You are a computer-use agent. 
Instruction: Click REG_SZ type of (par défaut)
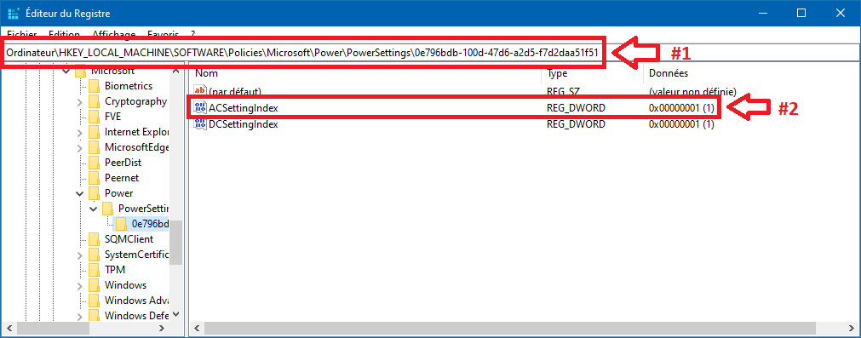564,91
